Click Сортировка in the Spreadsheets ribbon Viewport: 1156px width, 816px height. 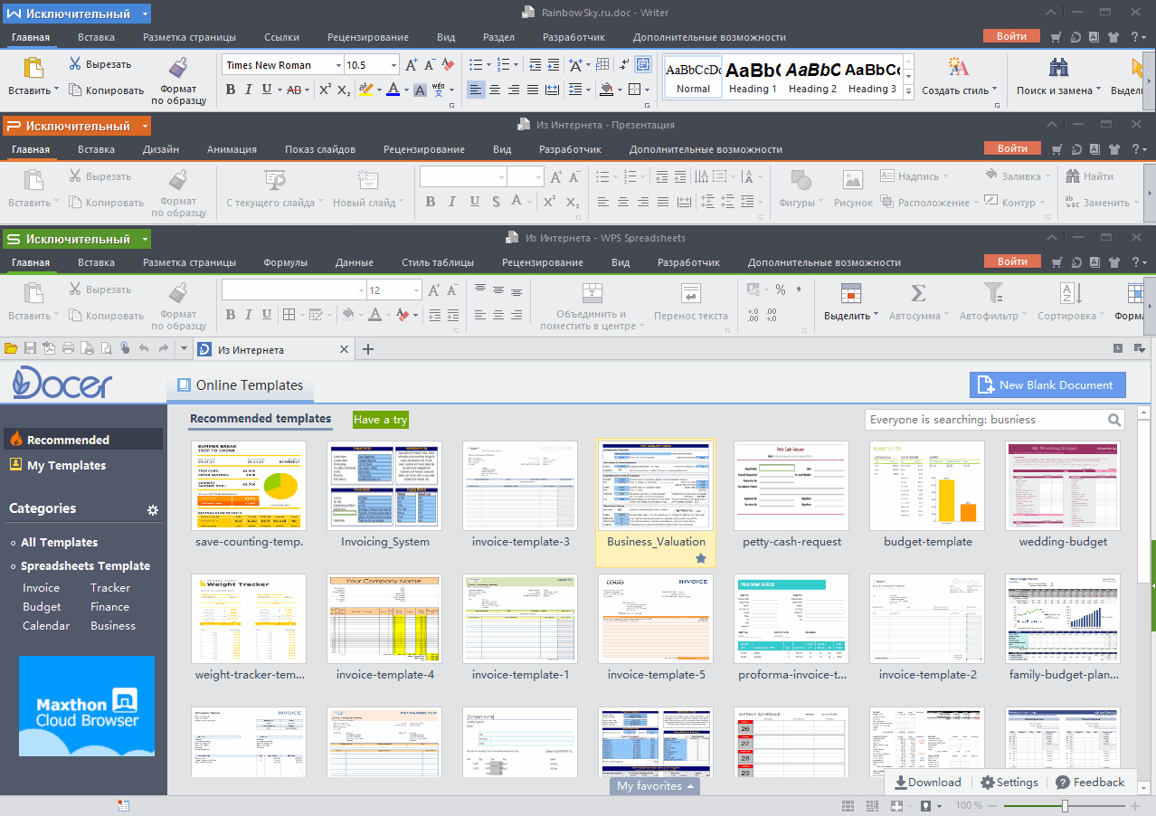click(1070, 303)
